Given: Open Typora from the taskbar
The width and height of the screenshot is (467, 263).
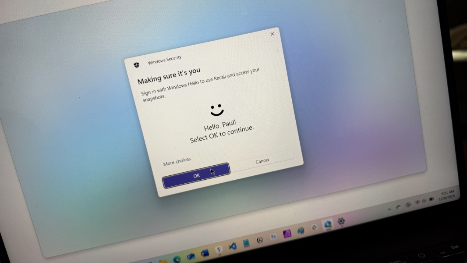Looking at the screenshot, I should 219,249.
